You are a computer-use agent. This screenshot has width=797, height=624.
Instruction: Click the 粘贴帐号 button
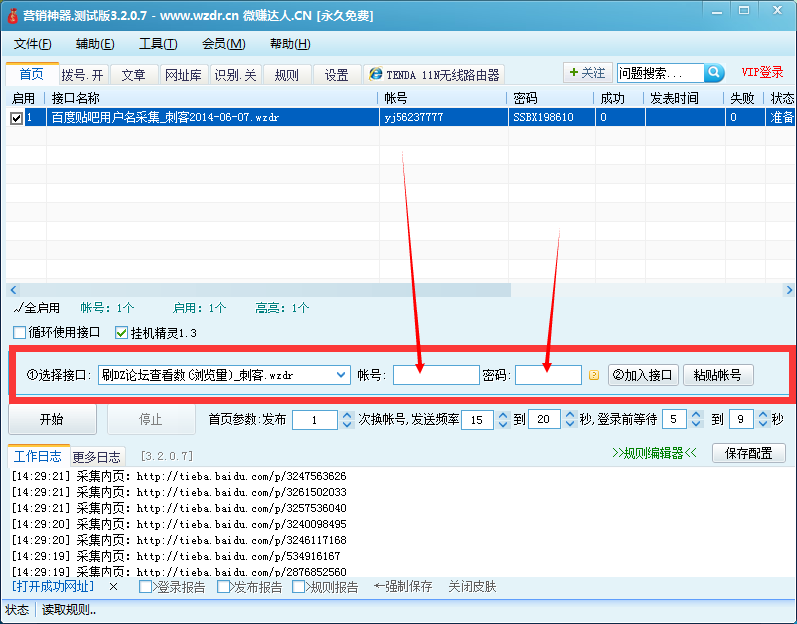718,375
